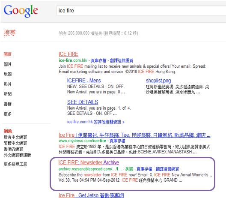The width and height of the screenshot is (226, 198).
Task: Open the ICE FIRE: Newsletter Archive result
Action: coord(89,162)
